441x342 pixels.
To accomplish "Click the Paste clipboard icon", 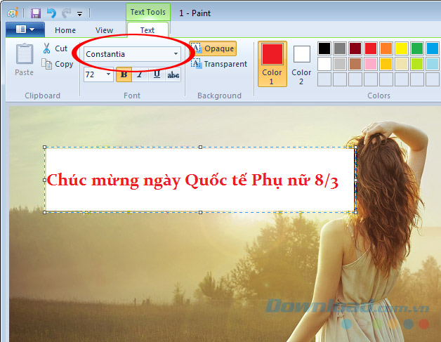I will click(25, 54).
